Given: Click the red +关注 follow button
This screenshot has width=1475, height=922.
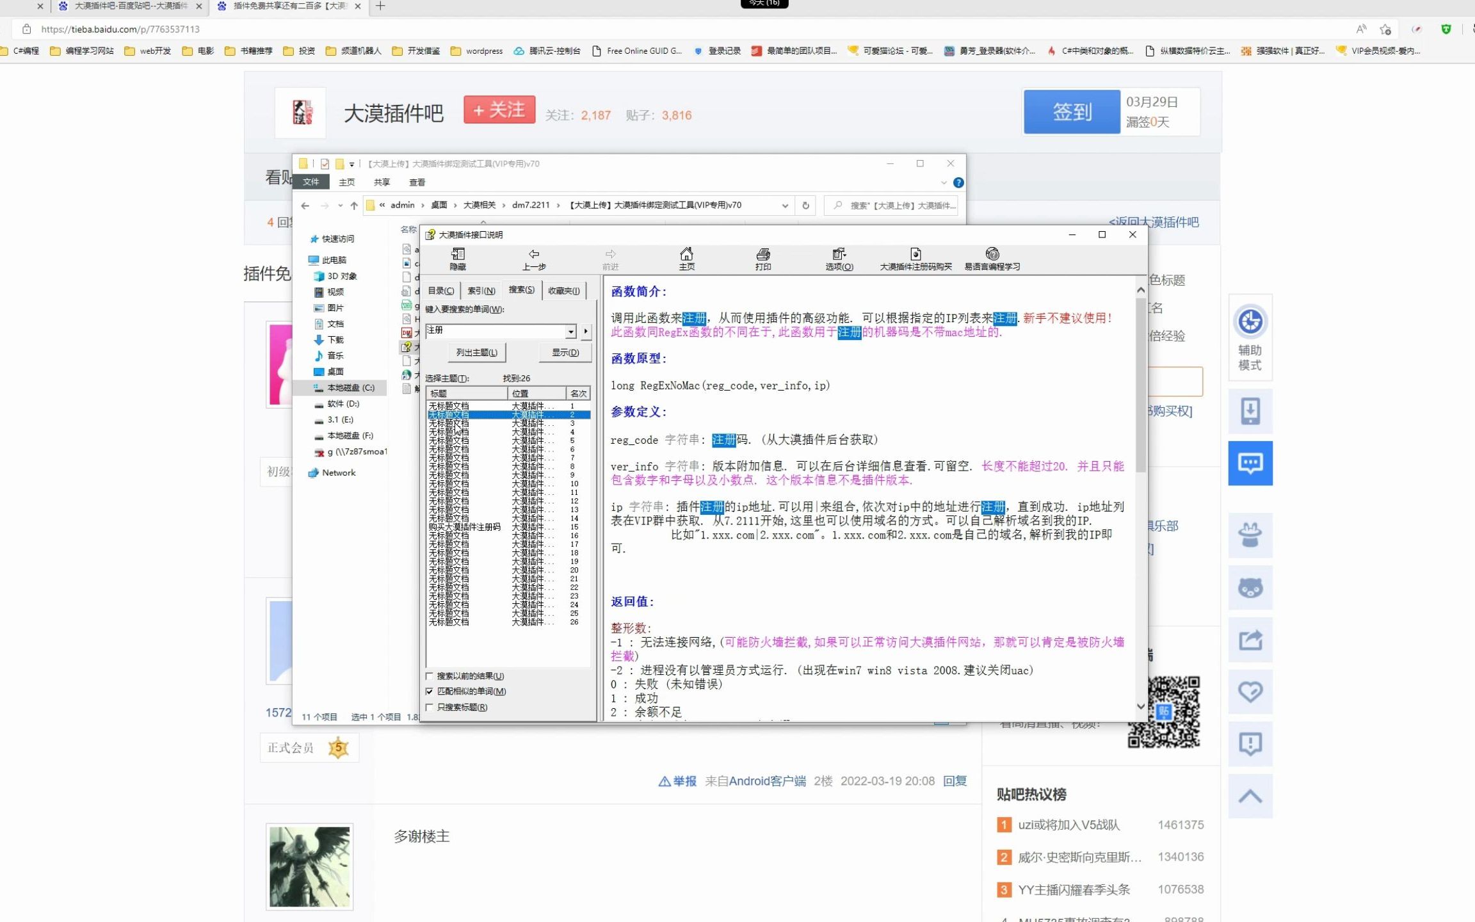Looking at the screenshot, I should (499, 109).
